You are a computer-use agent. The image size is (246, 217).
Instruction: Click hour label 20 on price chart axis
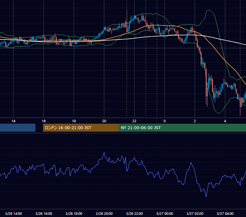pyautogui.click(x=104, y=121)
